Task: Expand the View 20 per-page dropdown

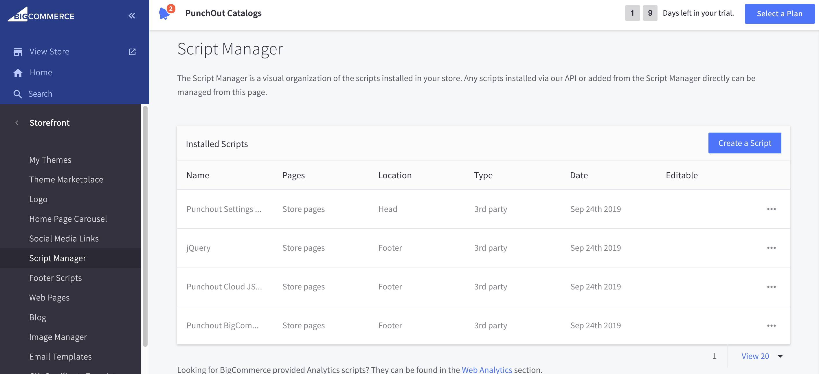Action: [762, 356]
